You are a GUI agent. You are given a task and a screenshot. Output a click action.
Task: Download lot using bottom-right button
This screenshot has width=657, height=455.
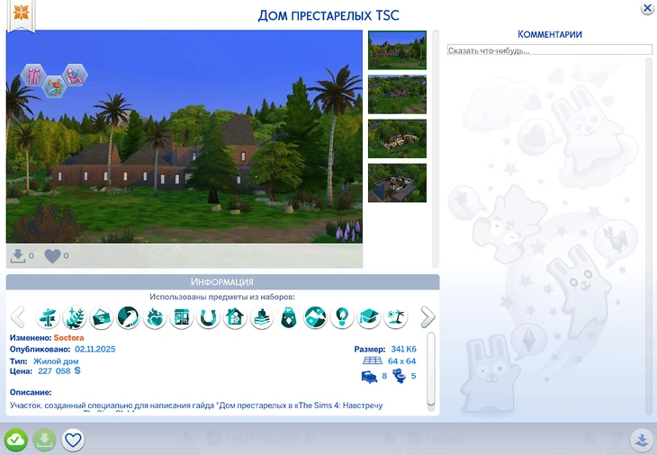click(x=641, y=441)
